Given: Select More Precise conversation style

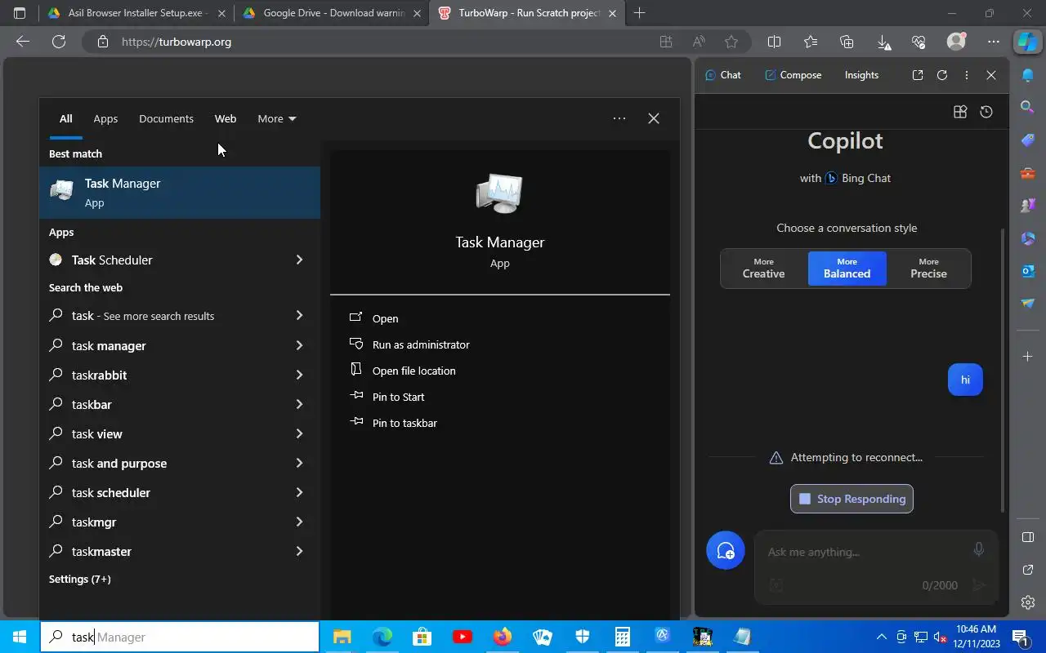Looking at the screenshot, I should coord(928,269).
